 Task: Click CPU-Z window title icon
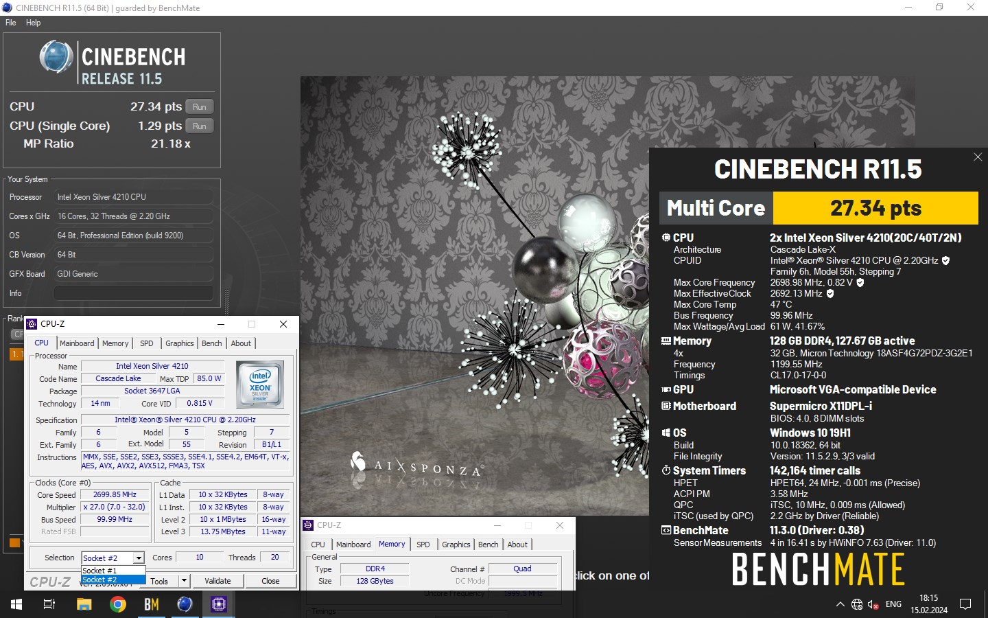pyautogui.click(x=32, y=324)
